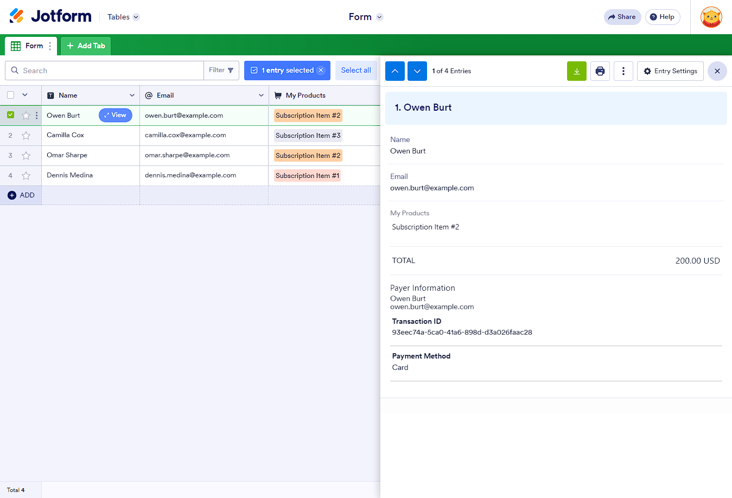
Task: Click the text type icon on the Name column
Action: (50, 95)
